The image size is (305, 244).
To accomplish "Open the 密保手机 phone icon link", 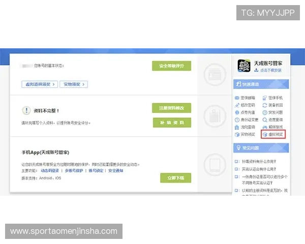I will coord(265,98).
